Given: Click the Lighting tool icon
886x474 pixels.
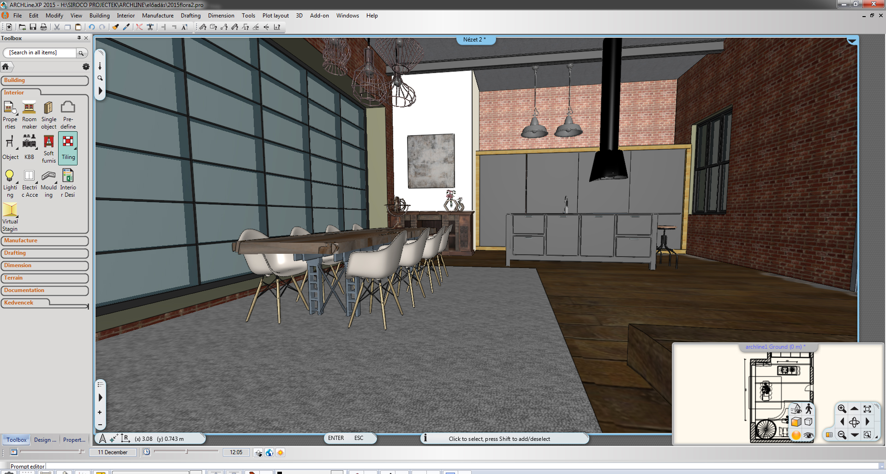Looking at the screenshot, I should [10, 183].
